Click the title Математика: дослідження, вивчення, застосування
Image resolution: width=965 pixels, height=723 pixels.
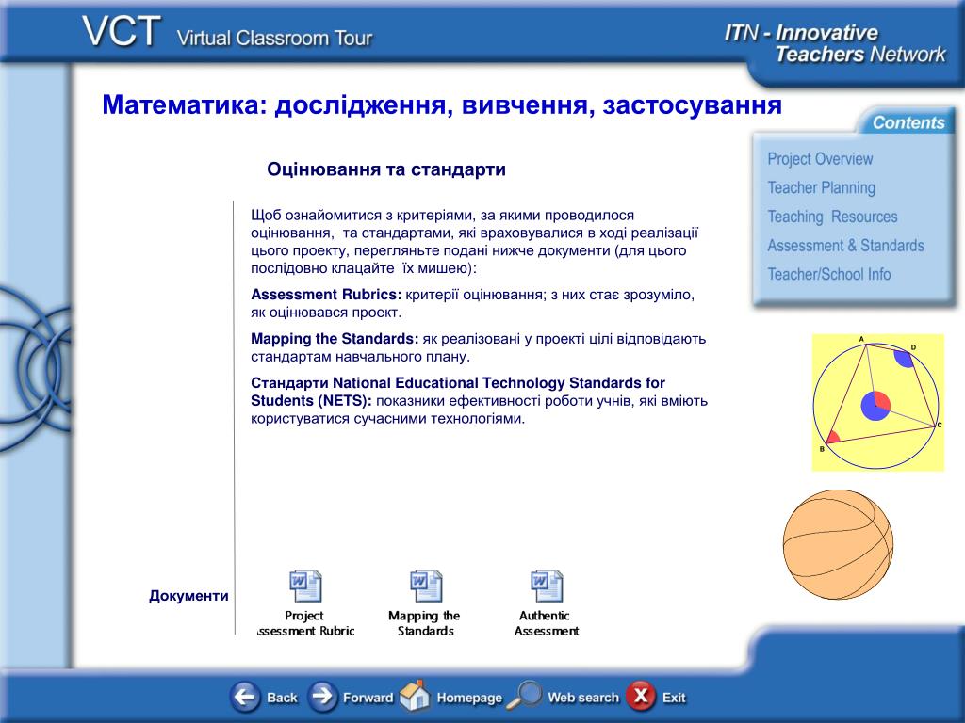(442, 104)
